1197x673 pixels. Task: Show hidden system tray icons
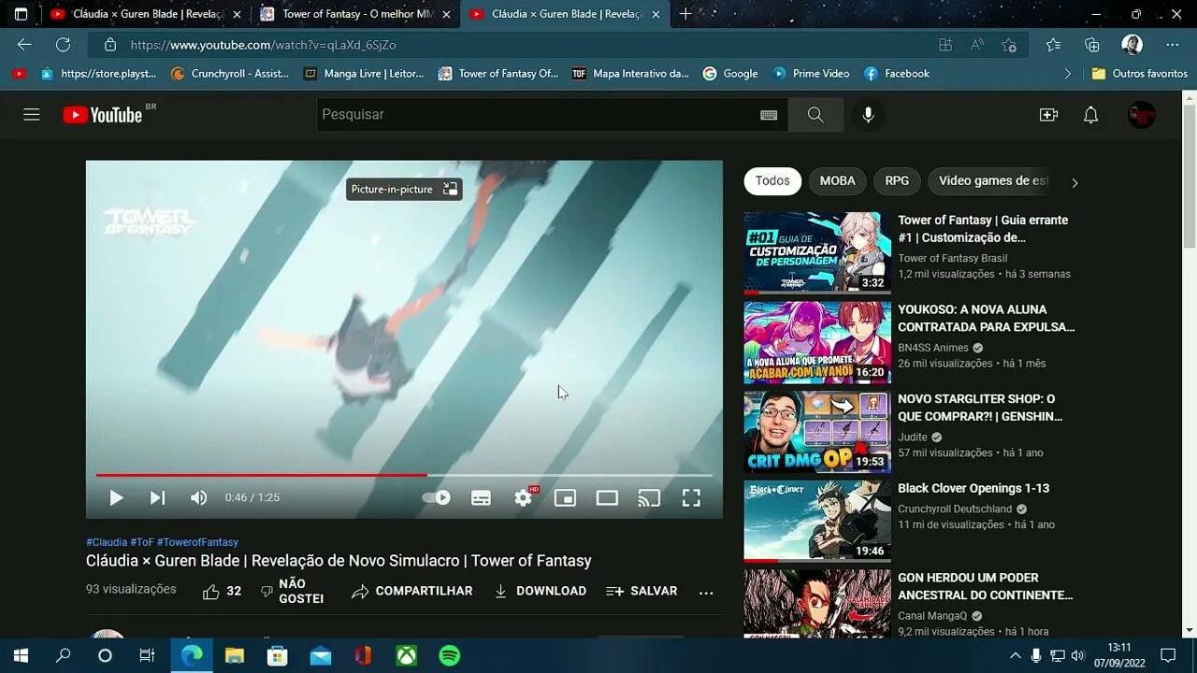coord(1016,655)
